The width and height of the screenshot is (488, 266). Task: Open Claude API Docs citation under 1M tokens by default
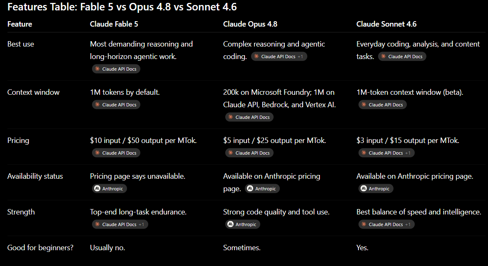(116, 105)
